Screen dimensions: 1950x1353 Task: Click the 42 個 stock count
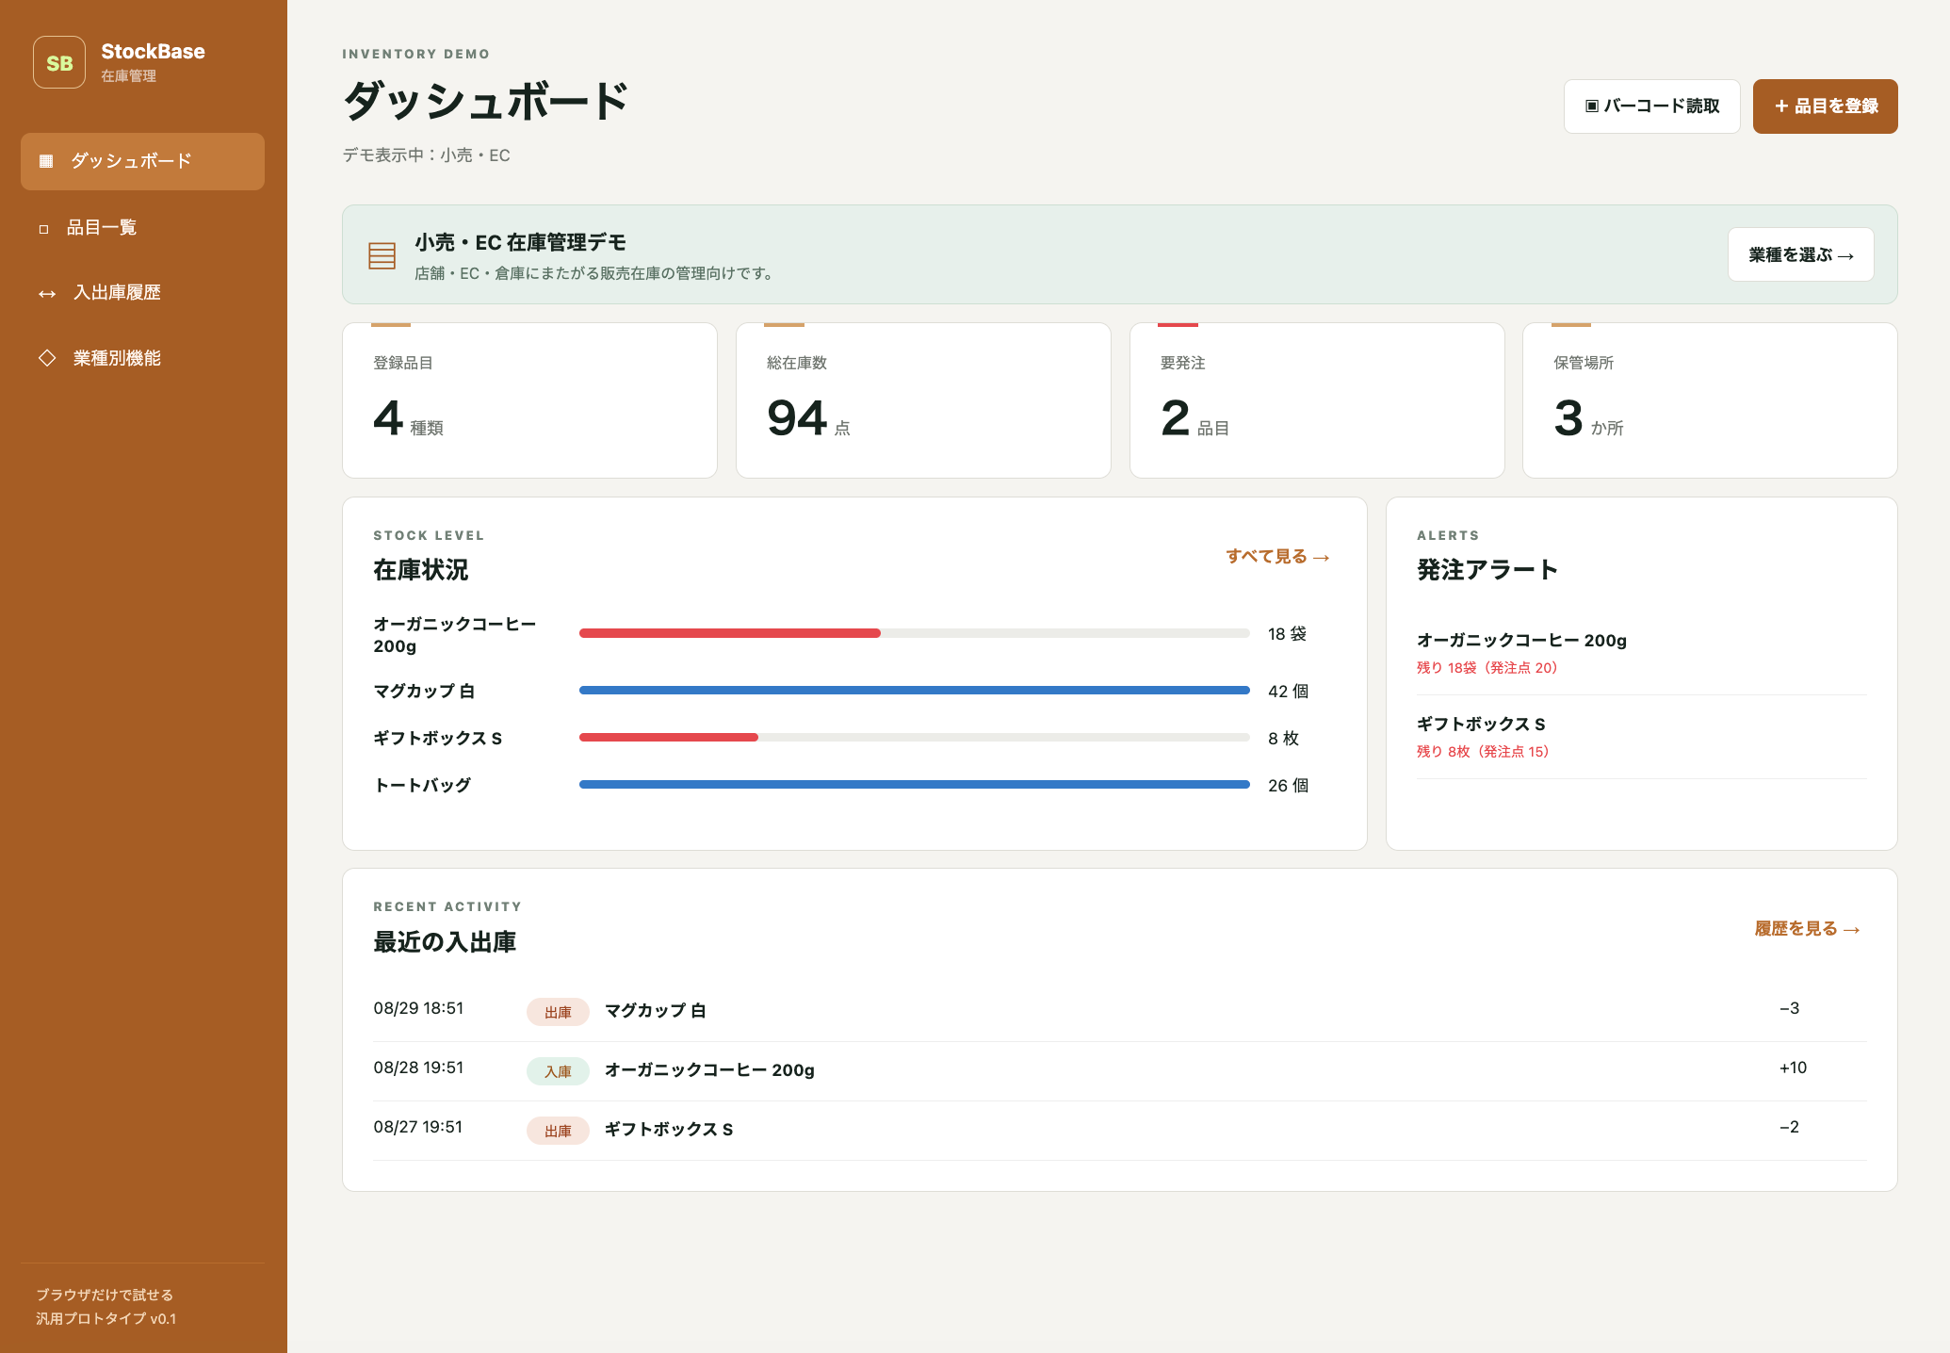1288,691
